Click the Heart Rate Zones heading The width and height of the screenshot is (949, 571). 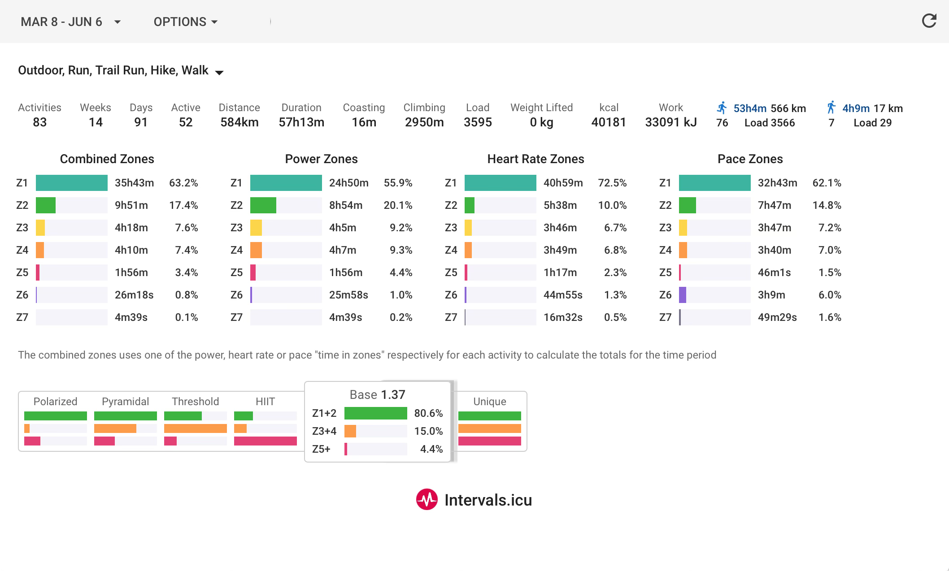pyautogui.click(x=535, y=159)
